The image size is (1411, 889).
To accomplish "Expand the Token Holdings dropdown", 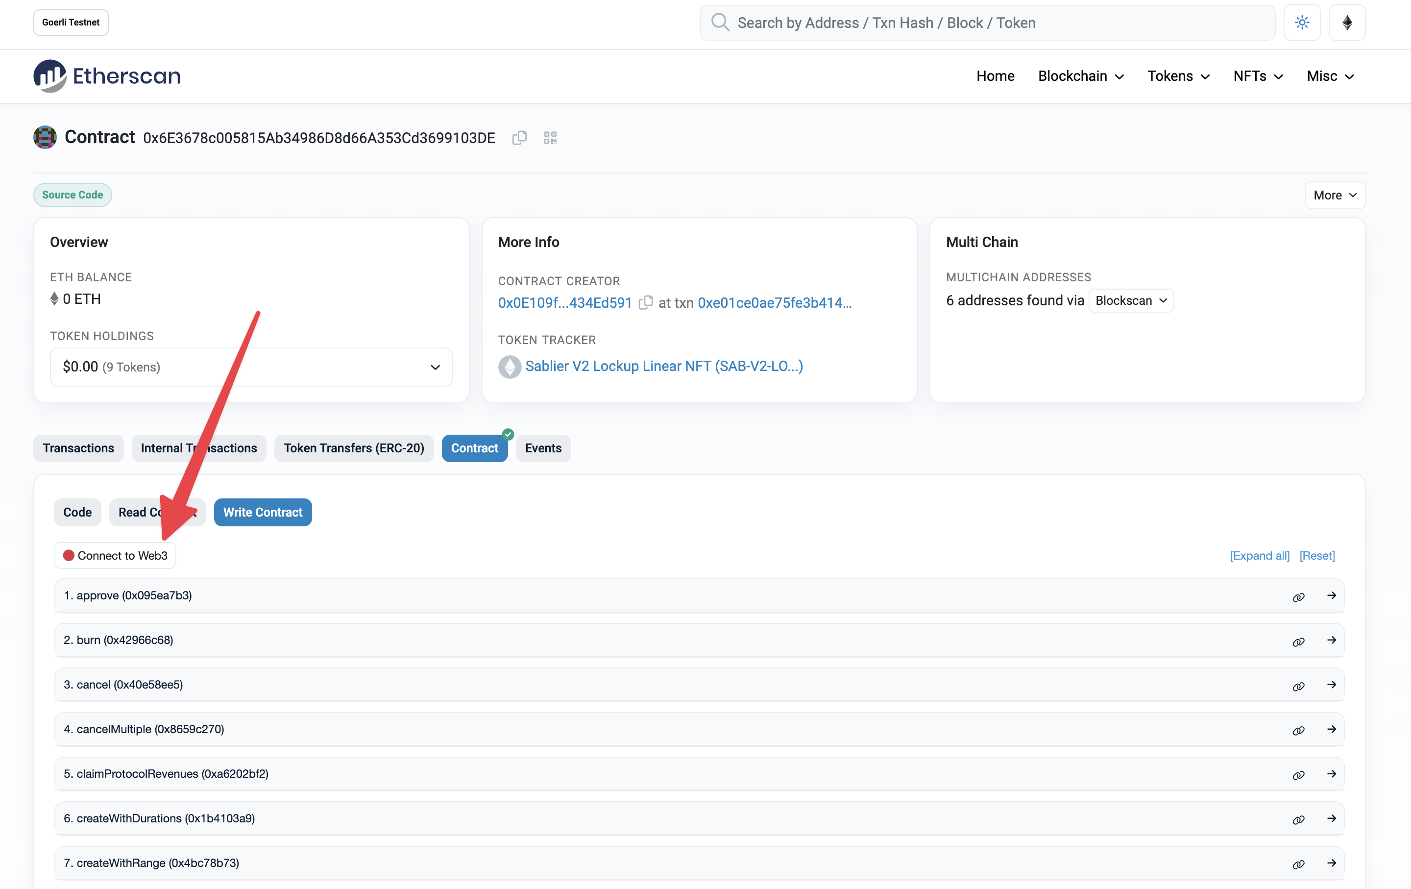I will pos(433,367).
